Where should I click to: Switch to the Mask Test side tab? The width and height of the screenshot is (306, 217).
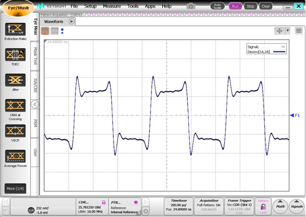point(35,56)
